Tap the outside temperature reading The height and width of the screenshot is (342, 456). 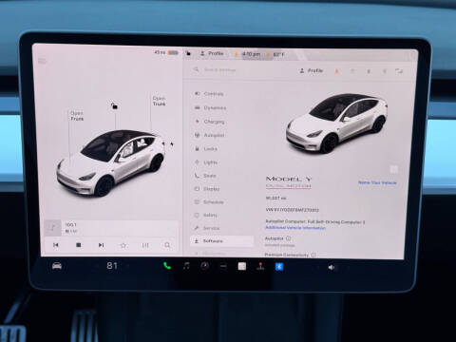click(278, 54)
